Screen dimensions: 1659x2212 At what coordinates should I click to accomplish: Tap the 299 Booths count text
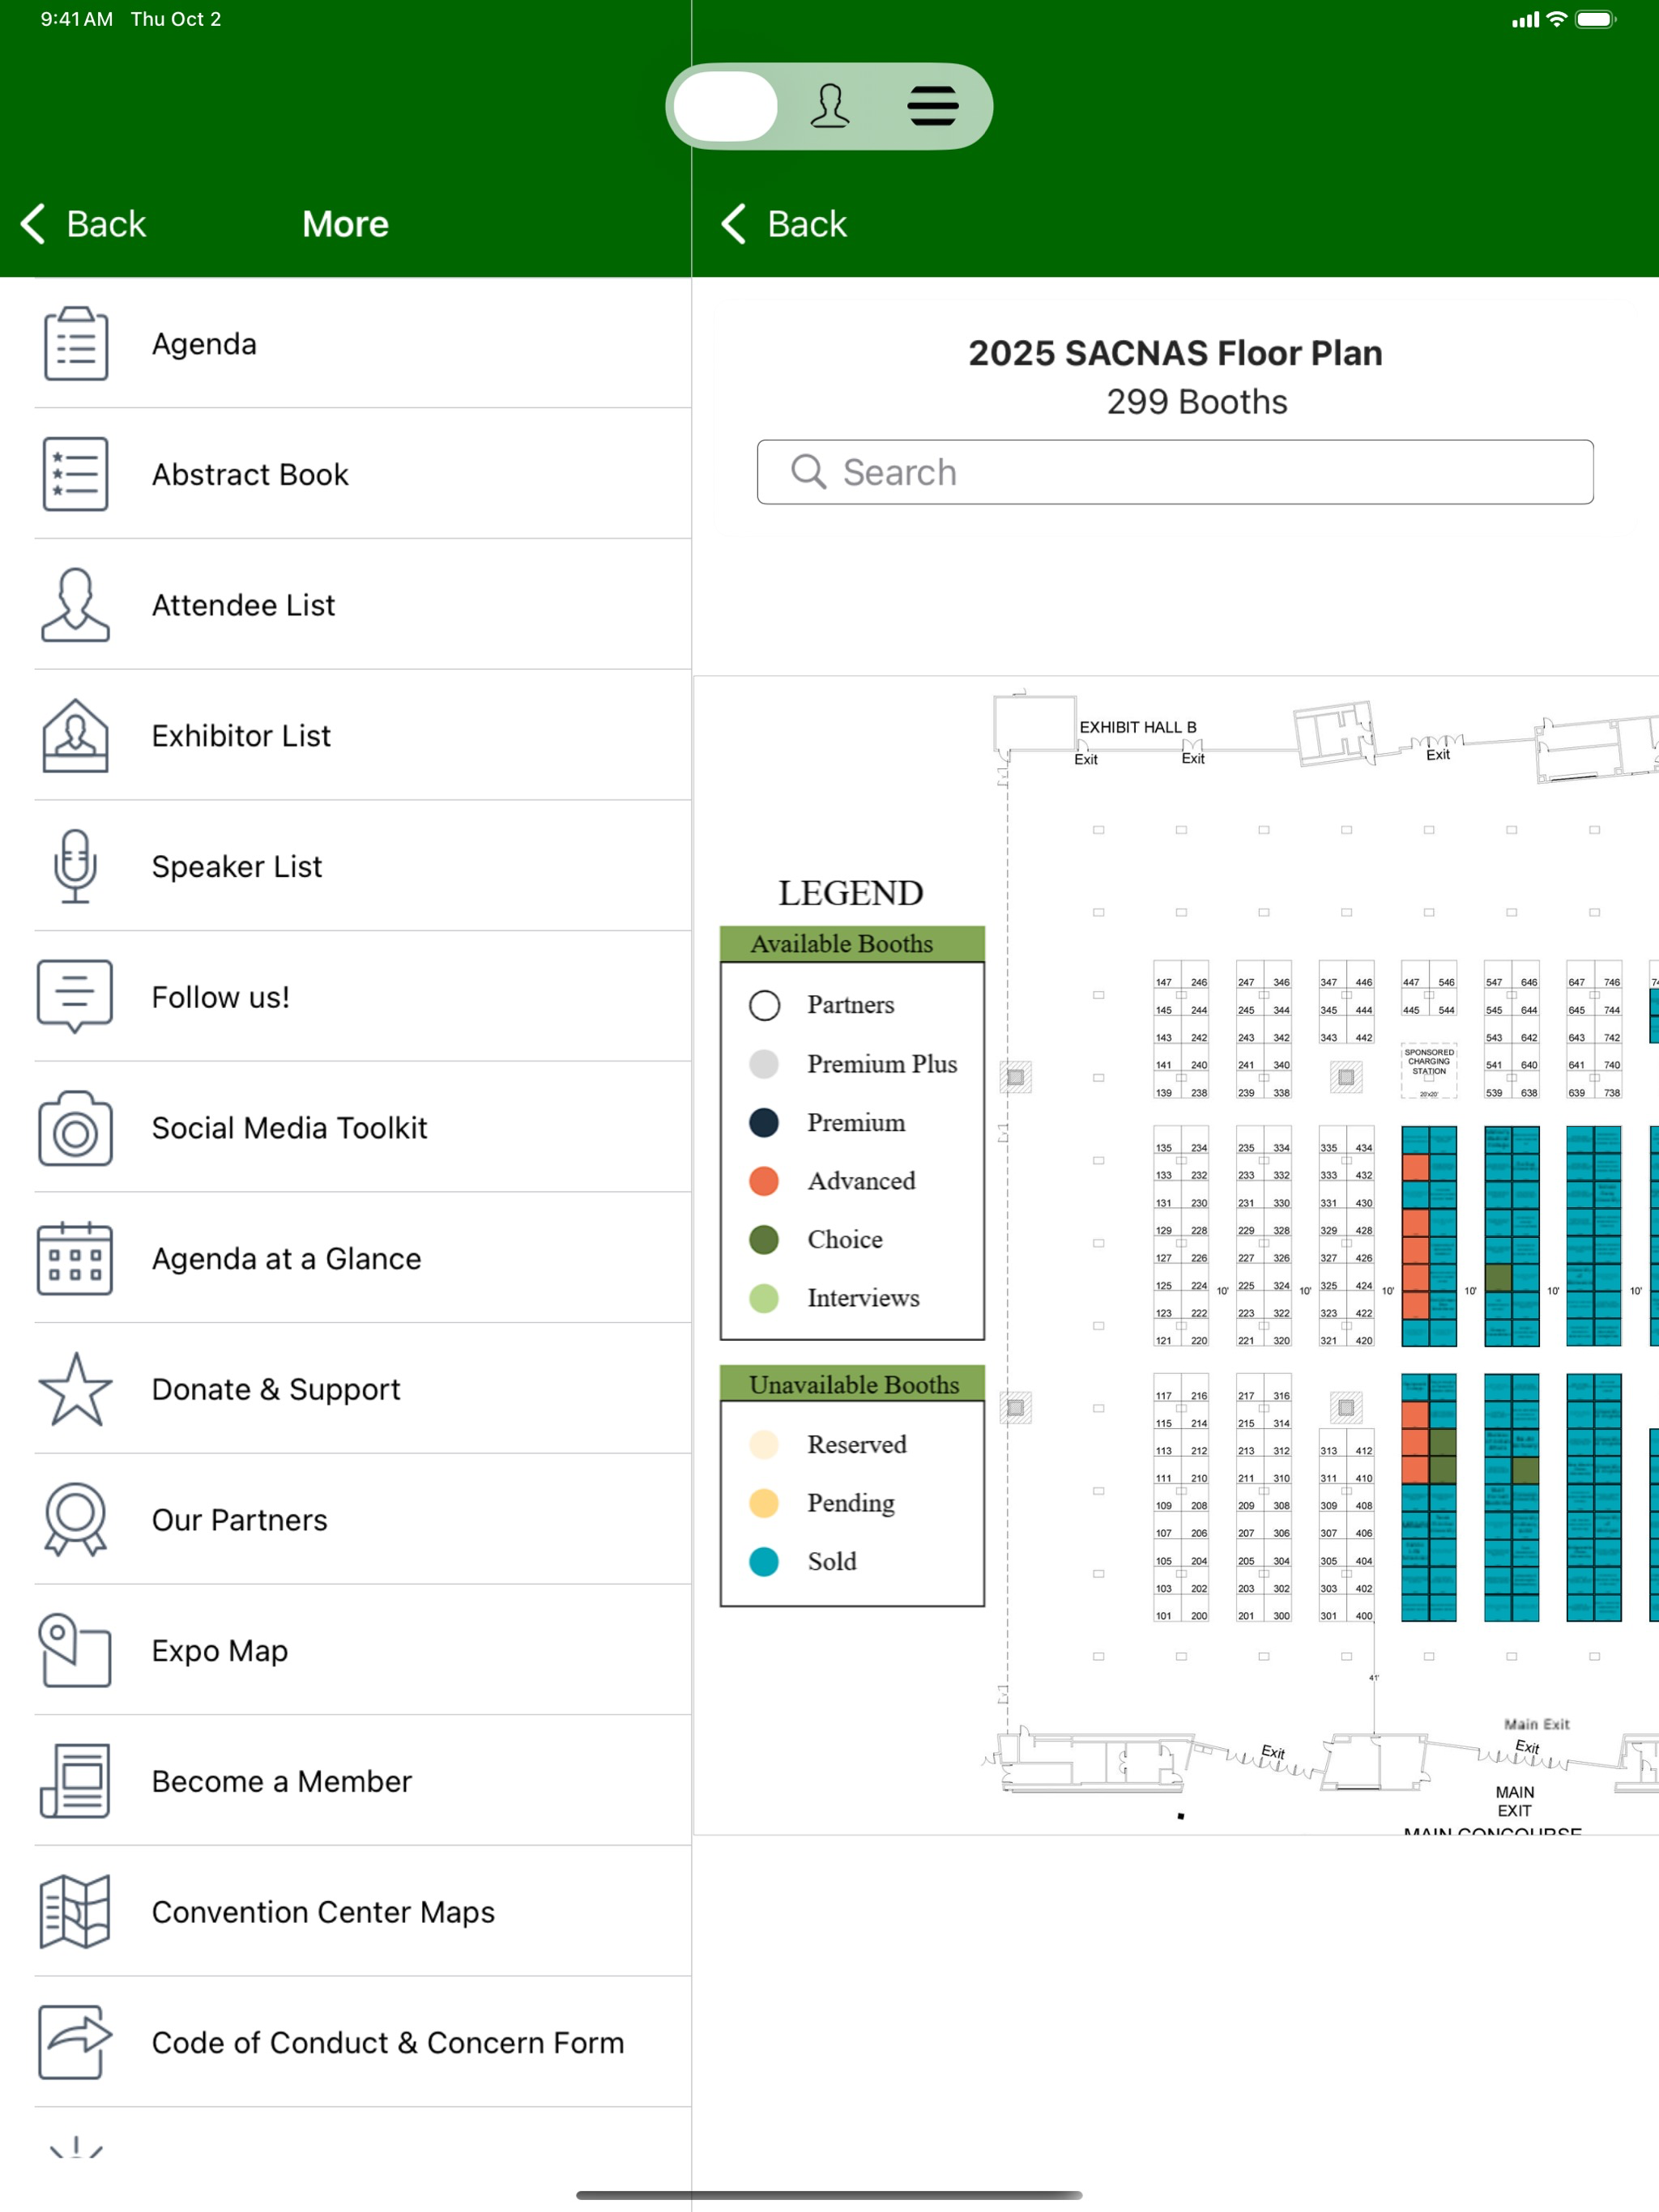coord(1196,402)
